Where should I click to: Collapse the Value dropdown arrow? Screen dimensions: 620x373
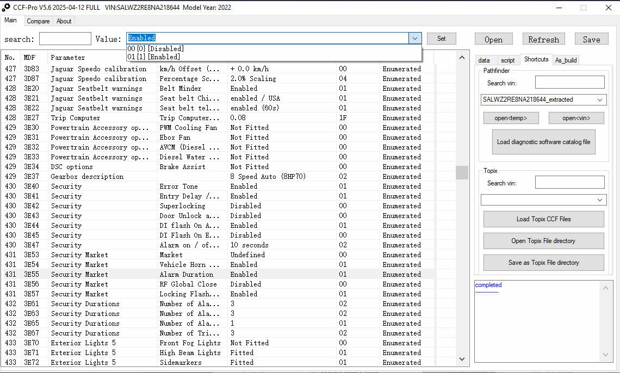tap(415, 38)
